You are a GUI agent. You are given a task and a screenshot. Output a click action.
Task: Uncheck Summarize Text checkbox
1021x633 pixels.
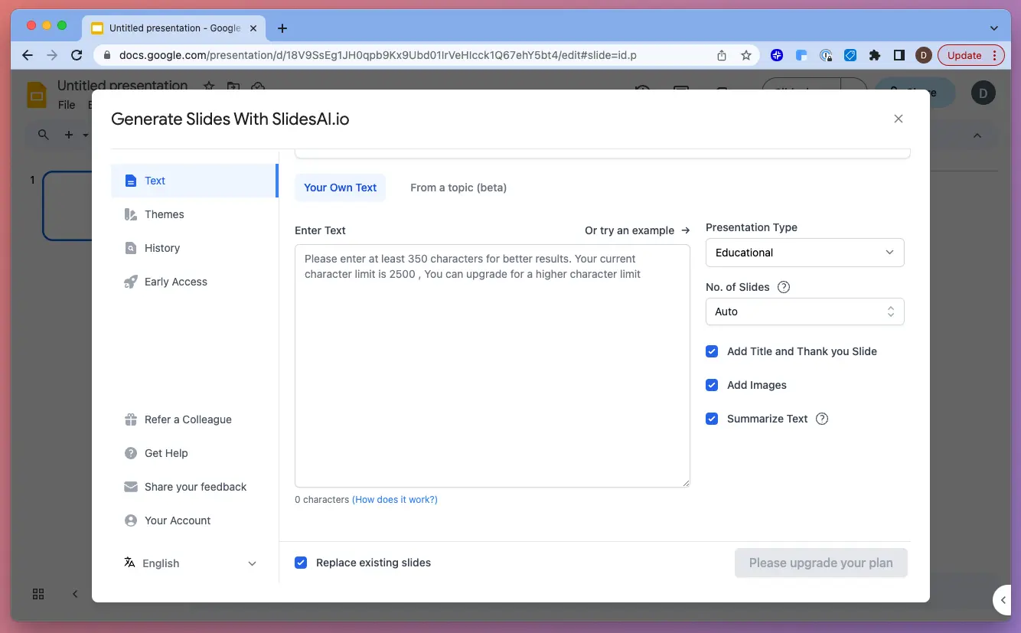coord(712,419)
